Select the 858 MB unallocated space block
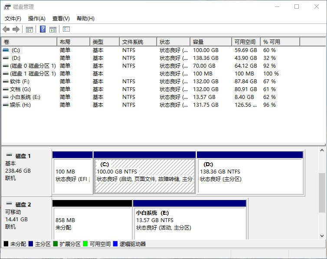This screenshot has height=259, width=327. point(92,223)
